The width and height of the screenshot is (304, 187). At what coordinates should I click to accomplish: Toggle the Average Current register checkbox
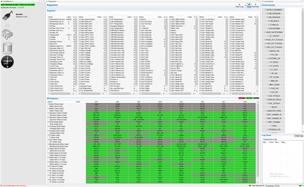click(49, 42)
